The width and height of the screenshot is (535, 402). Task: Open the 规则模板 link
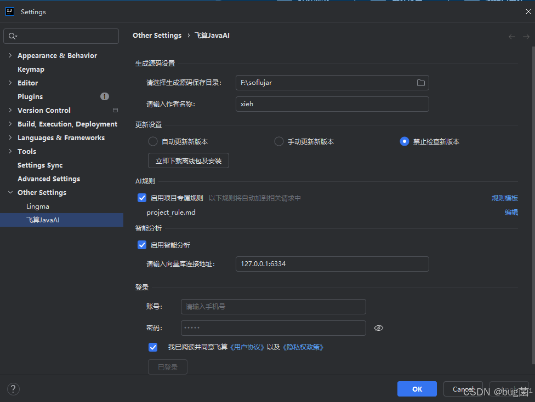pos(505,198)
